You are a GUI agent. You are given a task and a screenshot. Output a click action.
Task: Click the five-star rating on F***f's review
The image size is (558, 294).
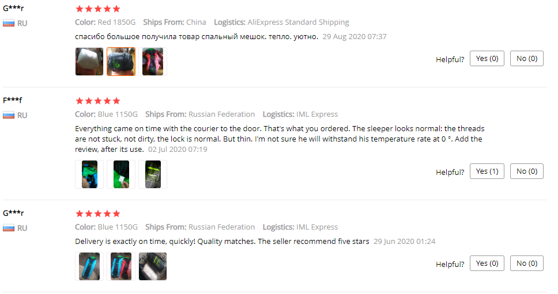(x=98, y=101)
